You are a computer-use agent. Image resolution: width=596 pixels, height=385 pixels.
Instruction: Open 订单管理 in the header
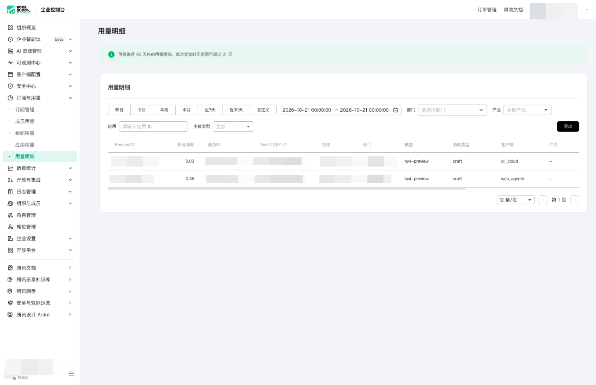click(487, 10)
